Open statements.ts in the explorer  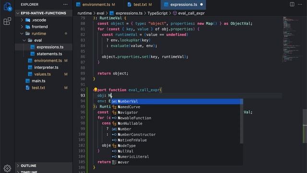[x=44, y=54]
